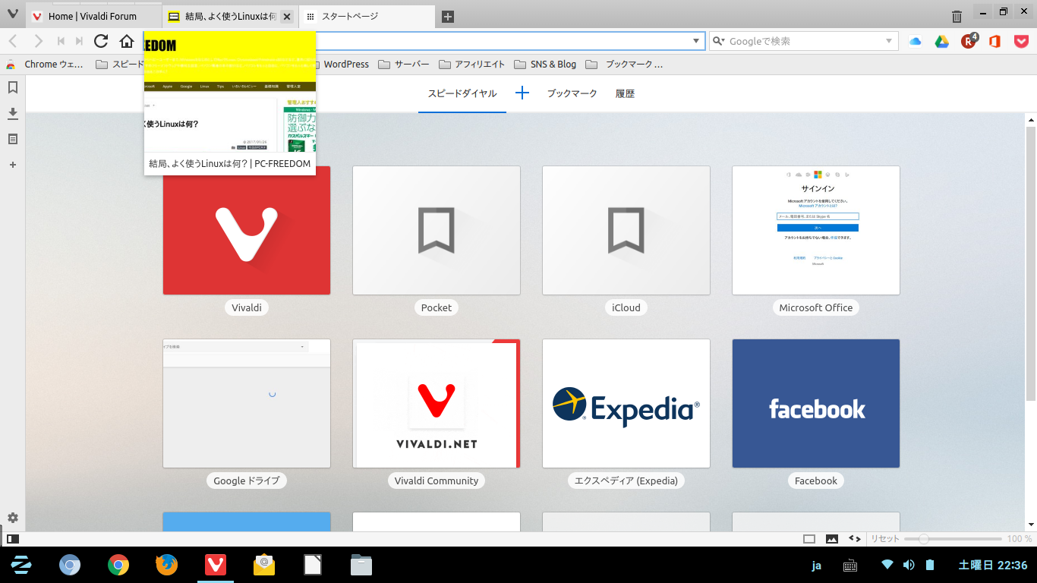Image resolution: width=1037 pixels, height=583 pixels.
Task: Open the Pocket extension icon
Action: coord(1021,41)
